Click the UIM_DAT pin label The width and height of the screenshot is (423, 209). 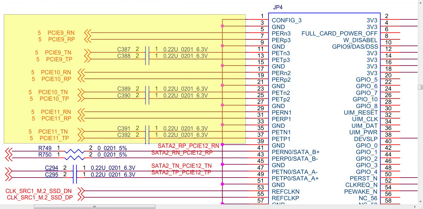point(365,125)
